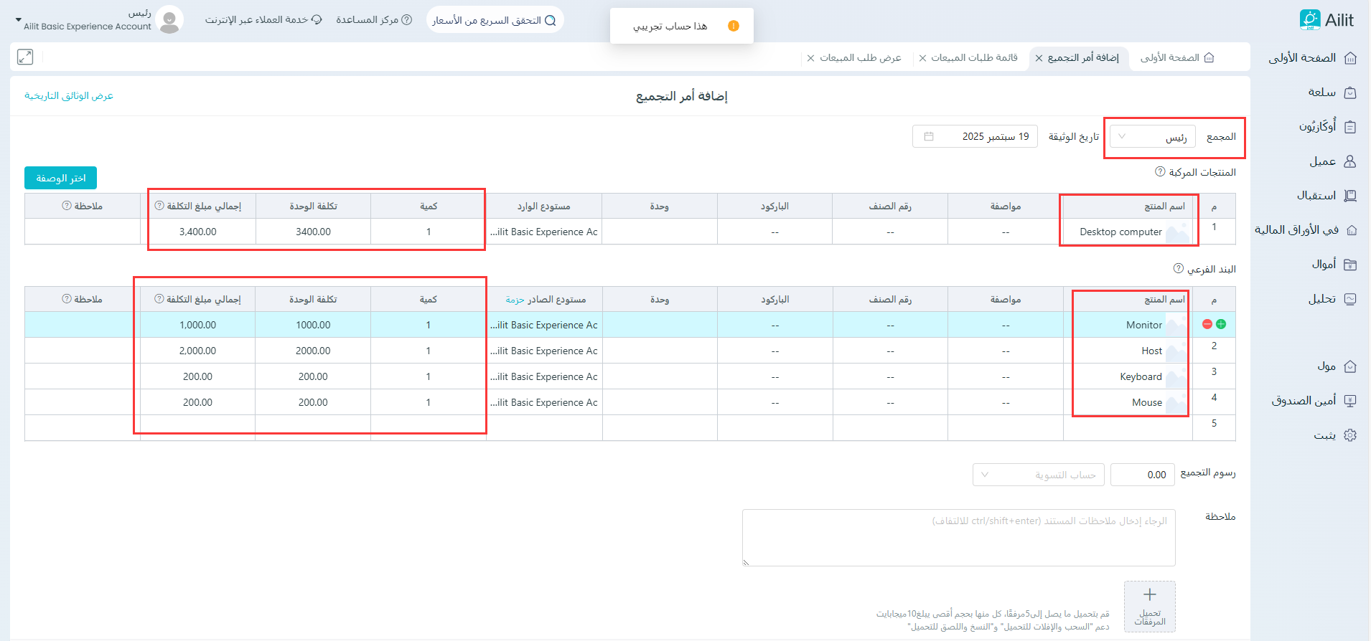Image resolution: width=1371 pixels, height=641 pixels.
Task: Close the عرض طلب المبيعات tab
Action: coord(810,58)
